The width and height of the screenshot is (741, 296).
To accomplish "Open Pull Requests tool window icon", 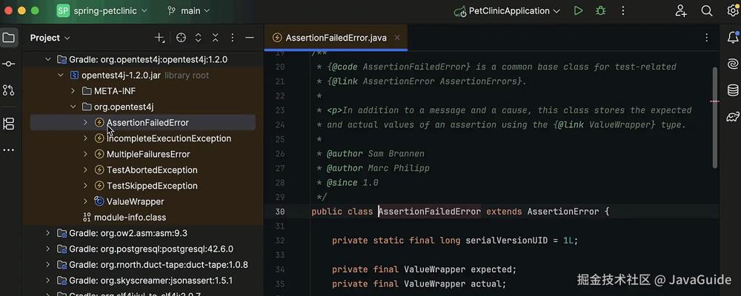I will click(8, 90).
